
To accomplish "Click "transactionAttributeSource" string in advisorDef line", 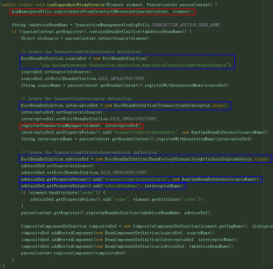I will [x=135, y=179].
